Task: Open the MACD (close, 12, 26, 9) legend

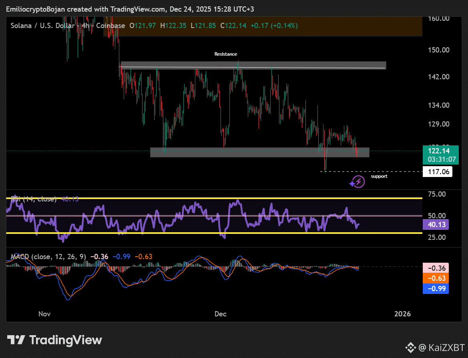Action: (x=48, y=256)
